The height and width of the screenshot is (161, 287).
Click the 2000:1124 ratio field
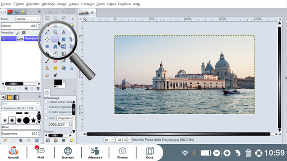(59, 124)
